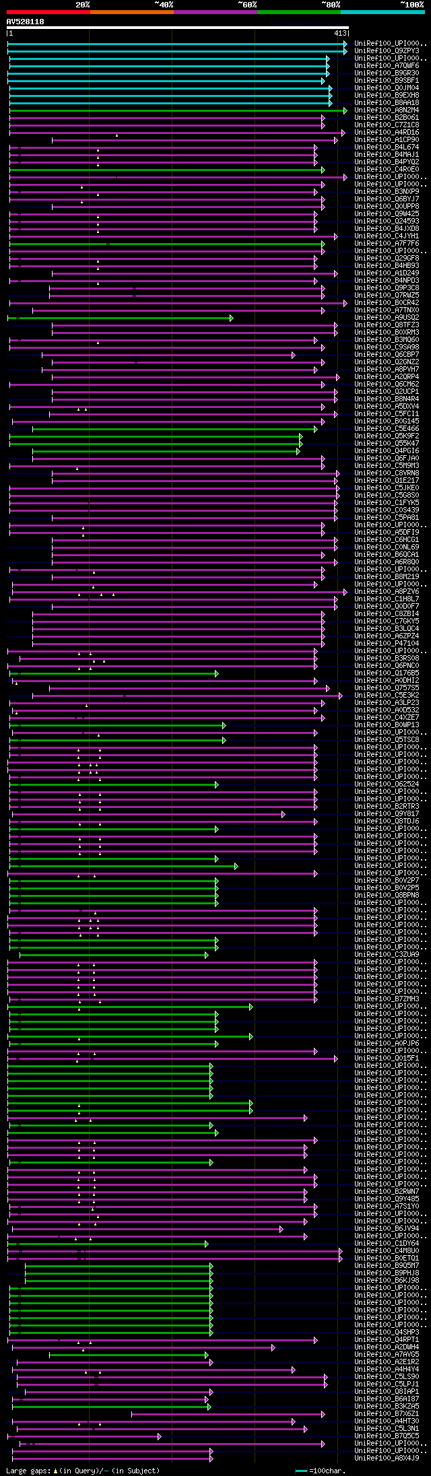
Task: Select label UniRef100_Q4SHP3
Action: coord(387,1332)
